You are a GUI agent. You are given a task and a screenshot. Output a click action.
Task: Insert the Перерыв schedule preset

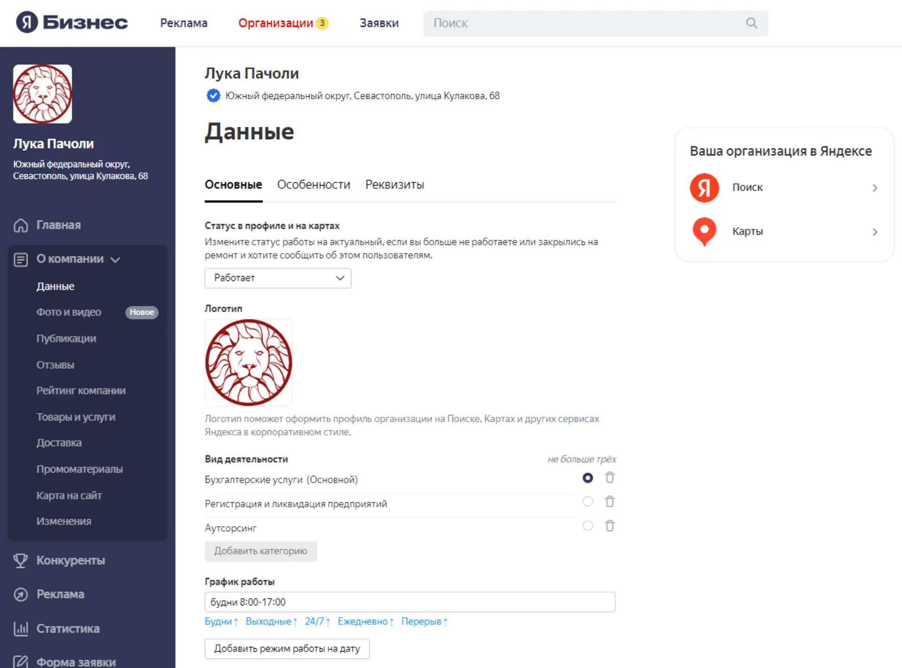pyautogui.click(x=424, y=621)
